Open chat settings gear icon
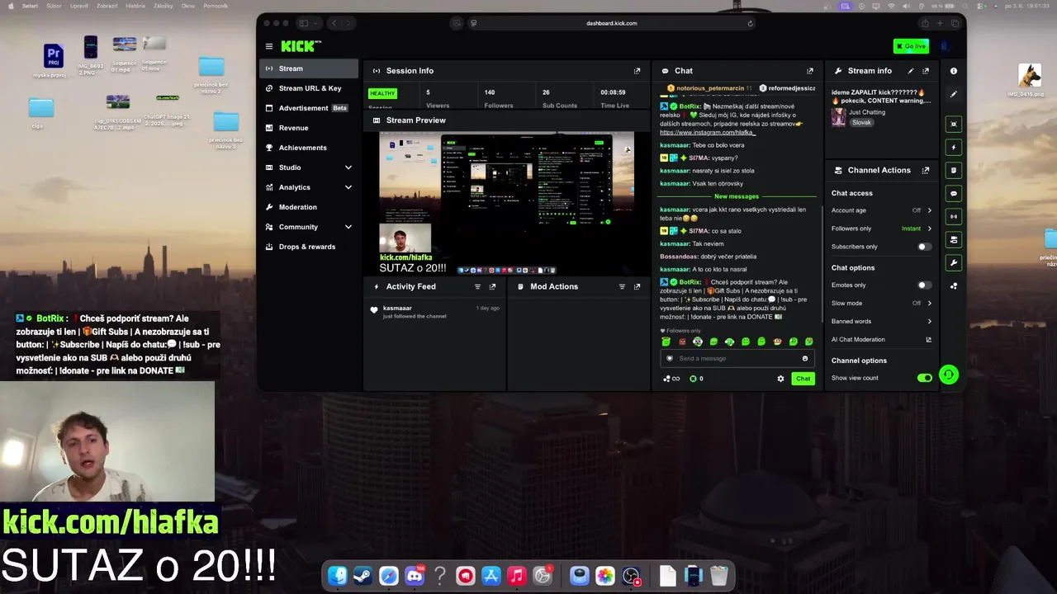 pos(780,379)
